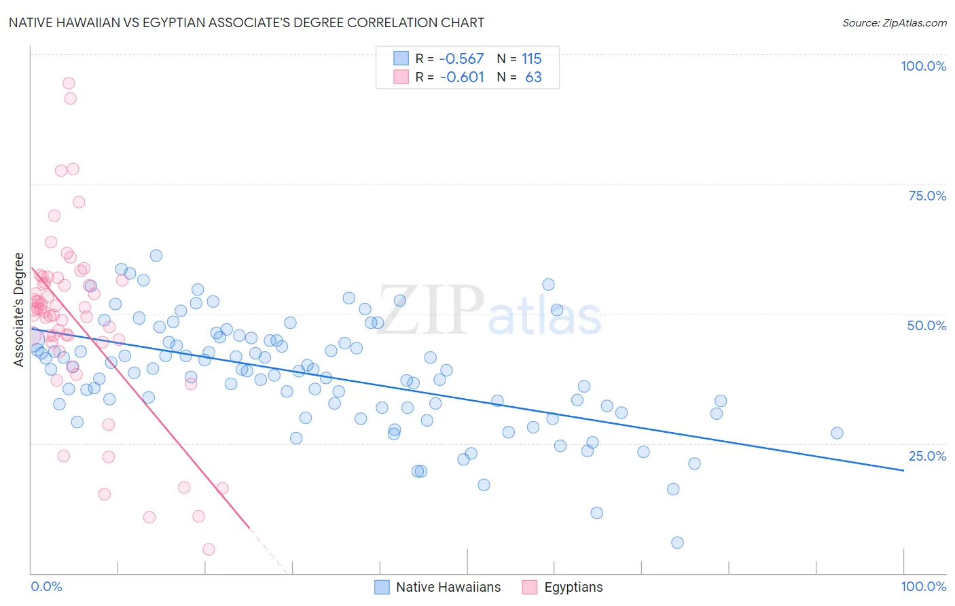Click the 25.0% y-axis tick label
The image size is (955, 606).
[927, 456]
